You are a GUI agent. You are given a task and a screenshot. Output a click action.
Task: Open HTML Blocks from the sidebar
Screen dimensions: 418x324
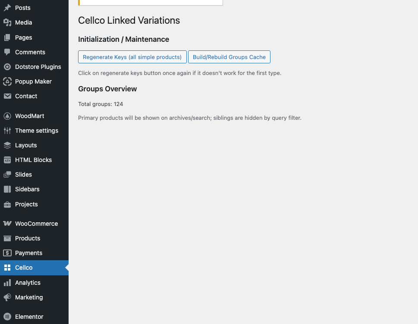[x=35, y=160]
